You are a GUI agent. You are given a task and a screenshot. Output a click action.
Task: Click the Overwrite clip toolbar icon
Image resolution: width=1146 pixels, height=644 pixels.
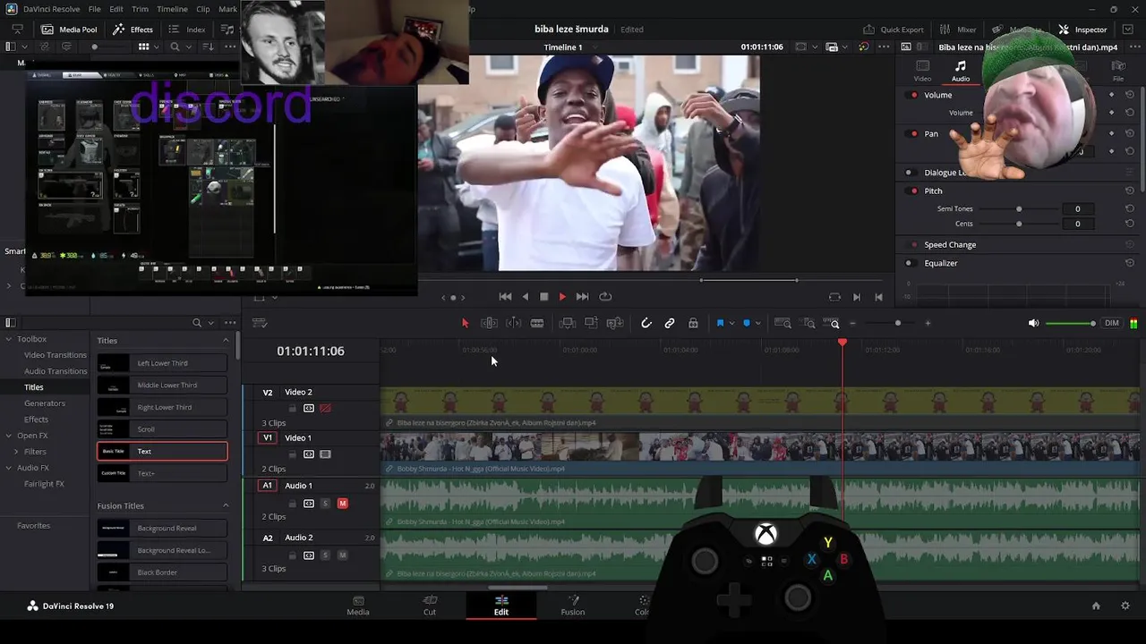click(591, 323)
